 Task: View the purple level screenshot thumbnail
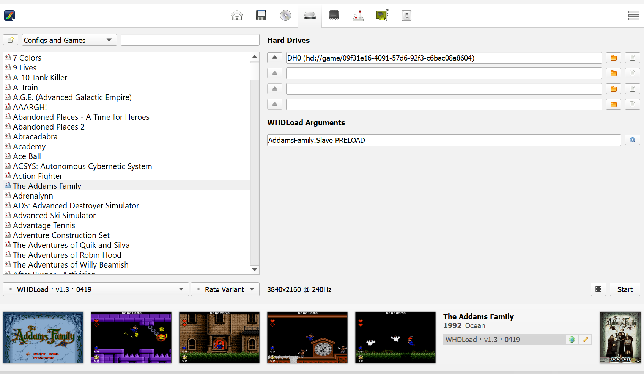point(131,338)
